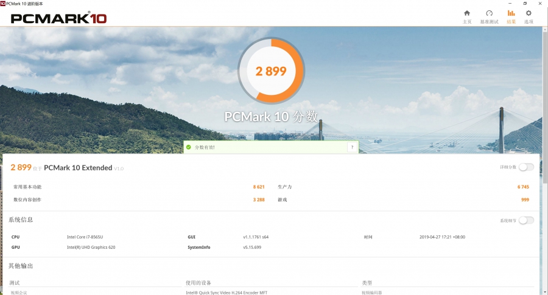Click the question mark help button
Image resolution: width=548 pixels, height=295 pixels.
(x=352, y=147)
